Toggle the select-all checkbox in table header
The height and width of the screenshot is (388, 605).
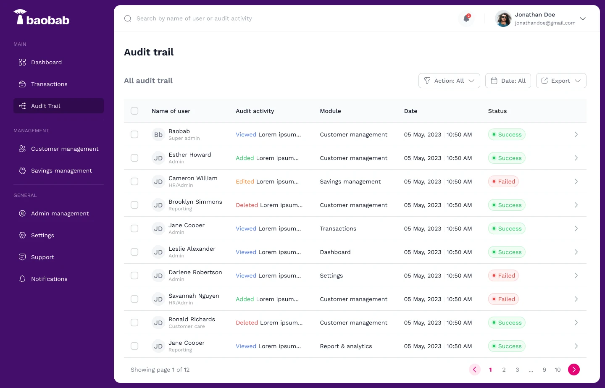click(x=134, y=111)
